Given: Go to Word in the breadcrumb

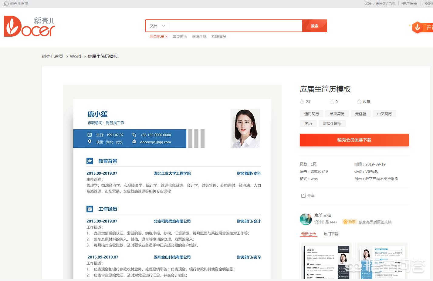Looking at the screenshot, I should click(x=76, y=56).
